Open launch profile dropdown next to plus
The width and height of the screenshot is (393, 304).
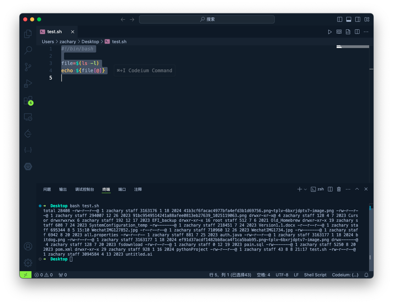tap(305, 189)
